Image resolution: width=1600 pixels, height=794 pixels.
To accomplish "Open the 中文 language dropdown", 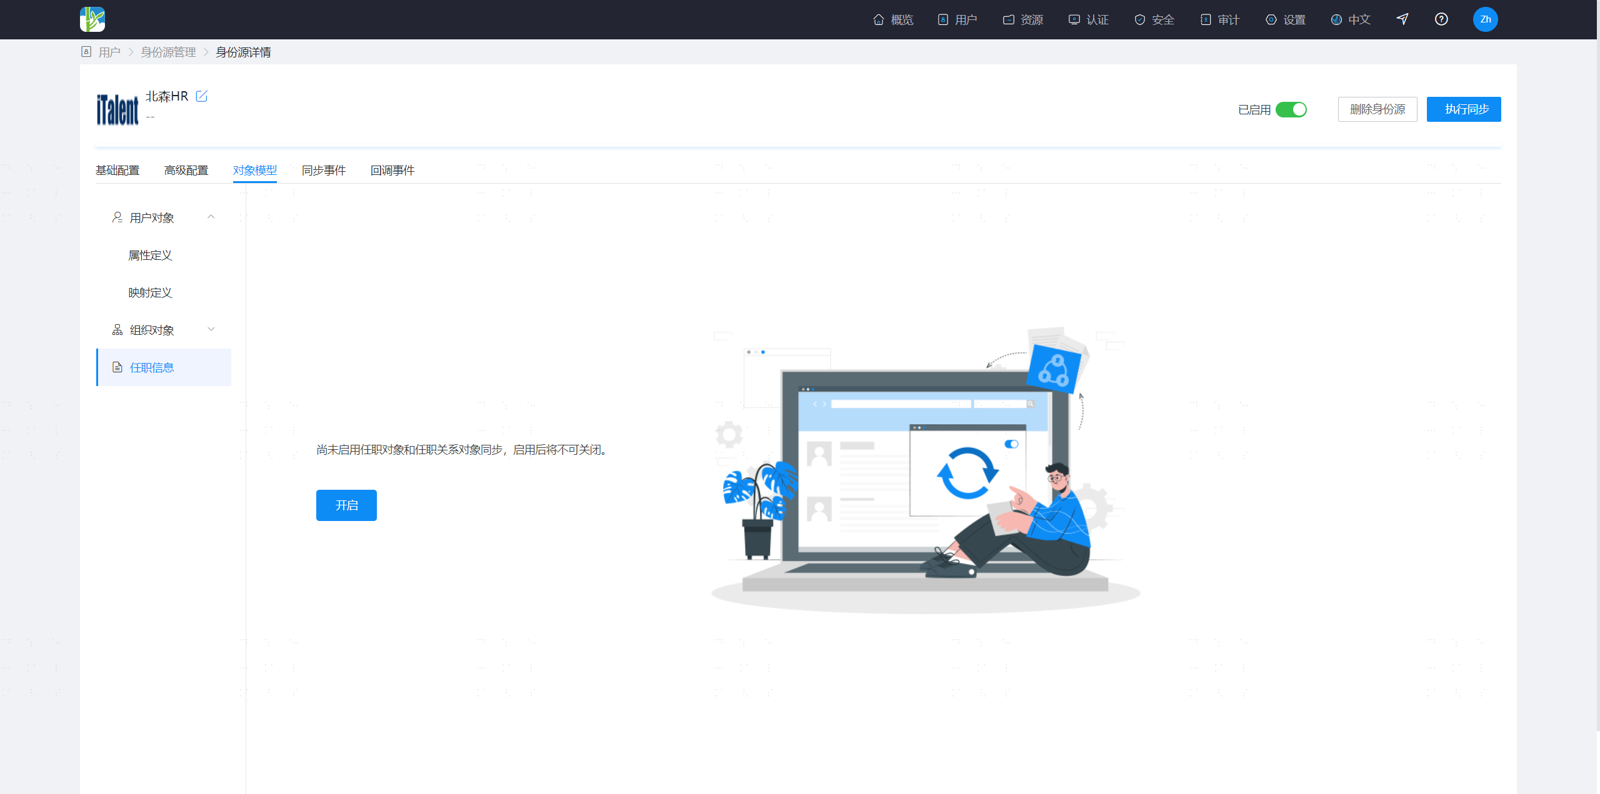I will pyautogui.click(x=1351, y=20).
